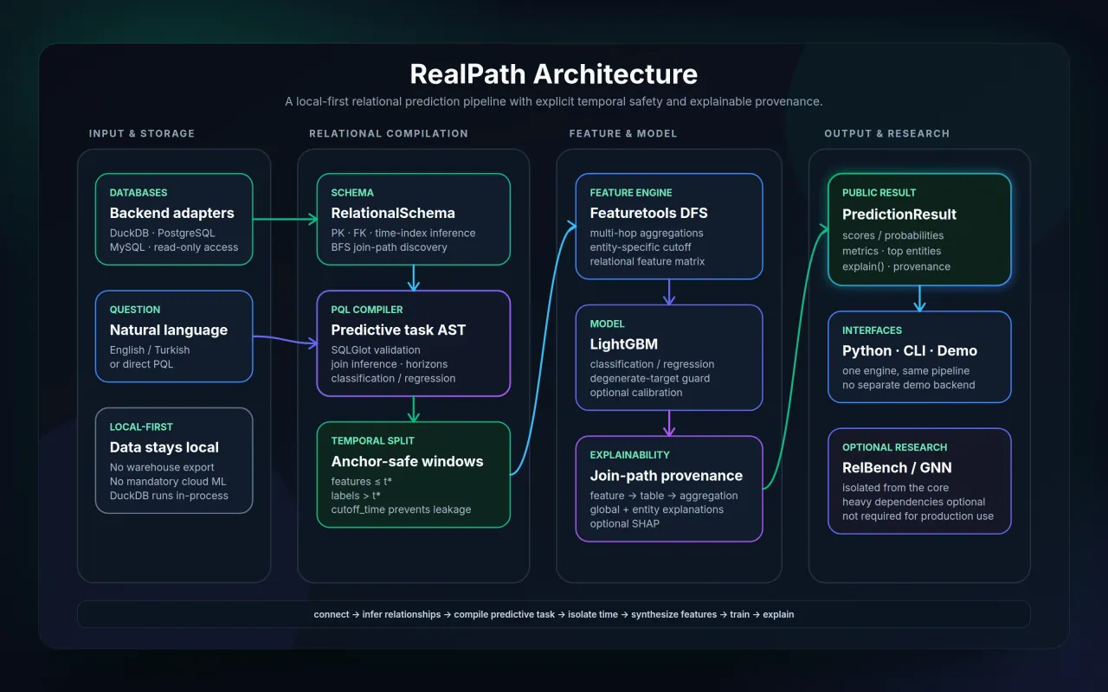
Task: Click the PUBLIC RESULT label
Action: [879, 193]
